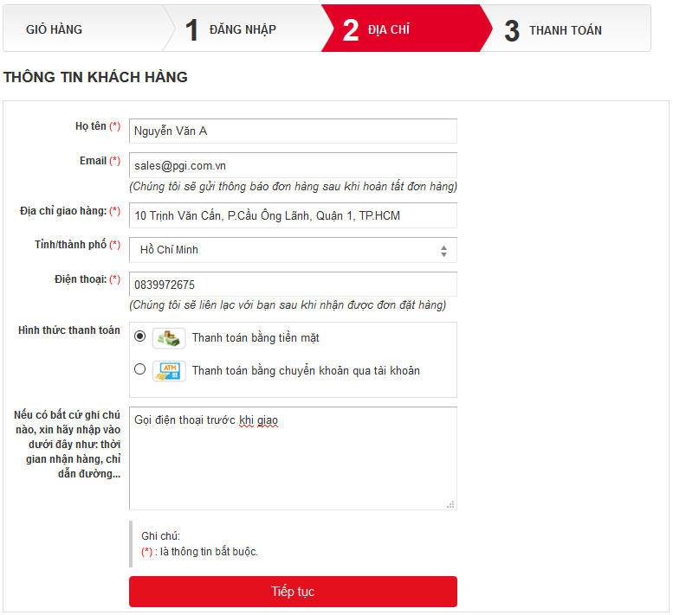The image size is (673, 615).
Task: Select the bank transfer radio button
Action: [140, 369]
